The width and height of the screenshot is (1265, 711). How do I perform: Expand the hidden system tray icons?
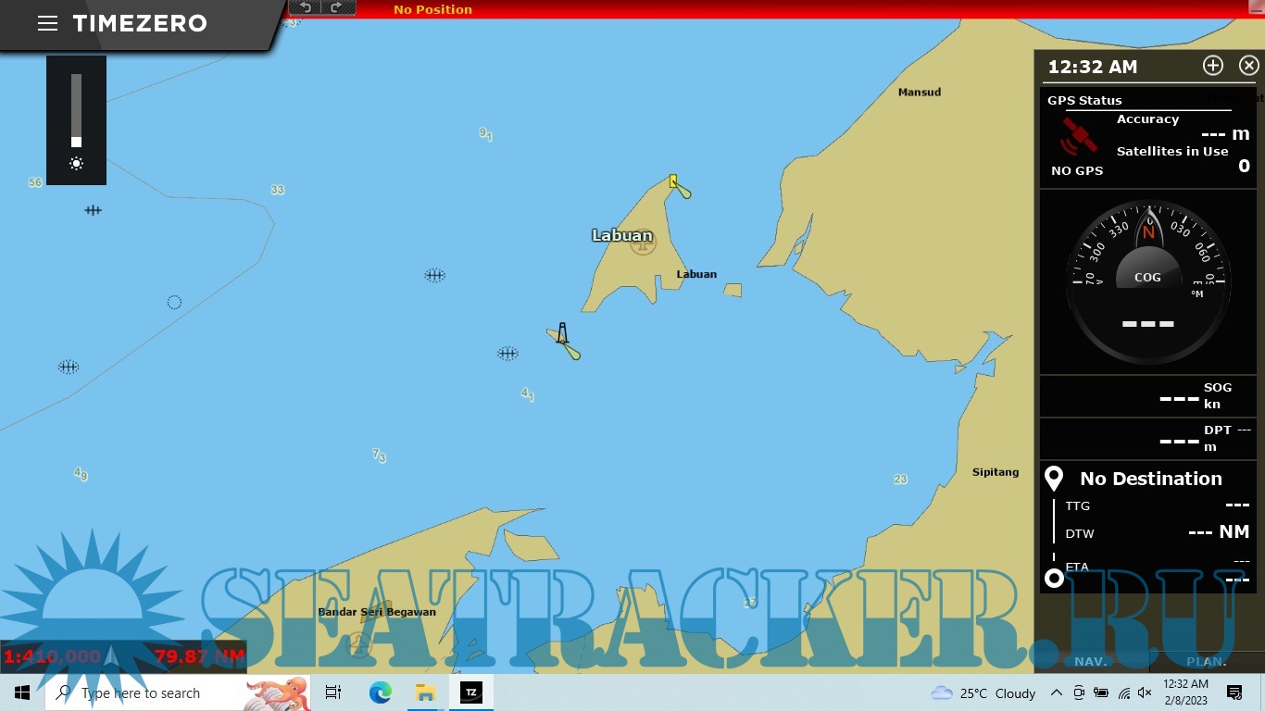pyautogui.click(x=1056, y=692)
